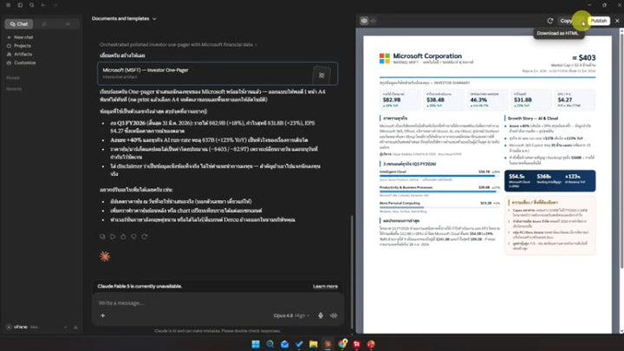Image resolution: width=624 pixels, height=351 pixels.
Task: Click the $403 share price
Action: coord(584,58)
